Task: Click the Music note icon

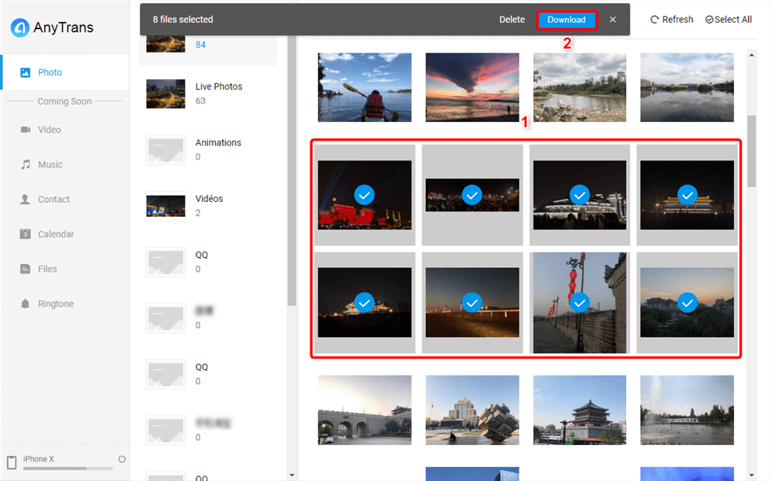Action: coord(25,164)
